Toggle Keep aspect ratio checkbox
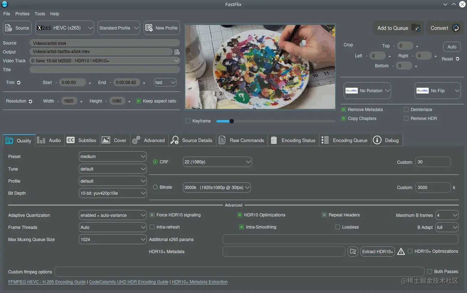The height and width of the screenshot is (293, 467). [x=139, y=101]
